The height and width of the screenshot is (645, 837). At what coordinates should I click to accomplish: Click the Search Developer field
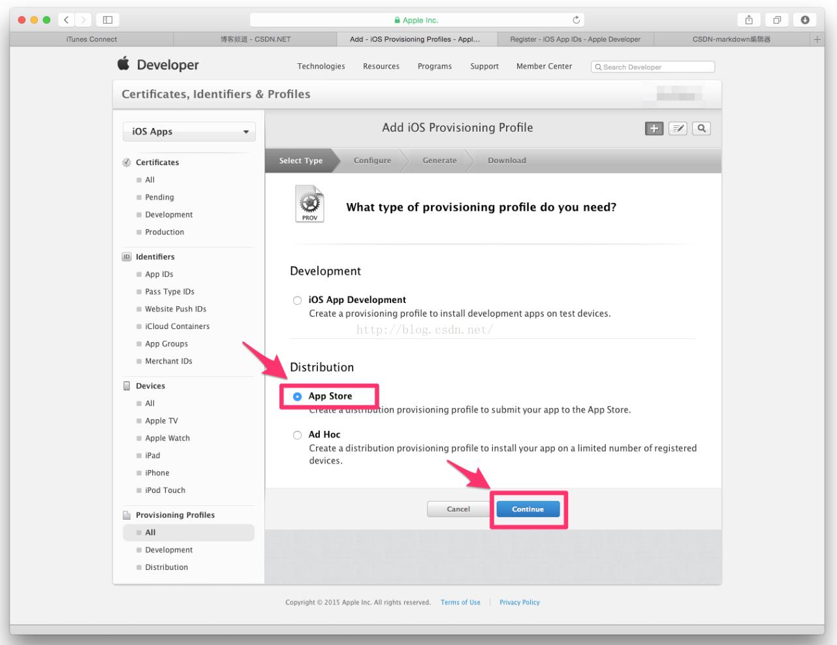click(653, 67)
